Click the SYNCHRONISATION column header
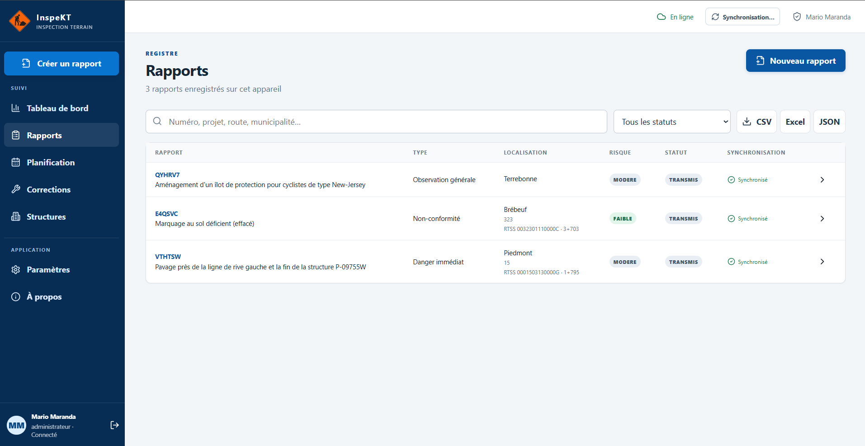The height and width of the screenshot is (446, 865). pyautogui.click(x=756, y=153)
